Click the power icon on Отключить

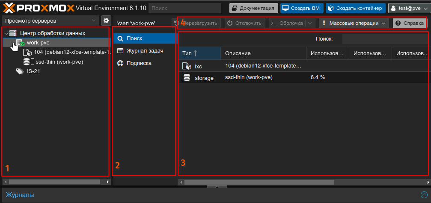point(230,23)
